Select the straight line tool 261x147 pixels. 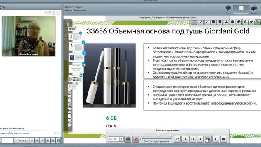click(207, 22)
